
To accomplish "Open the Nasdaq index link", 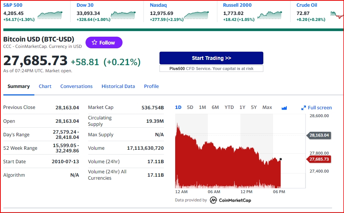I will (158, 5).
